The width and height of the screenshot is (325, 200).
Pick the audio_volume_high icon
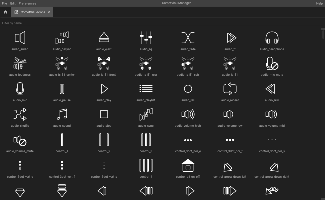pos(188,114)
